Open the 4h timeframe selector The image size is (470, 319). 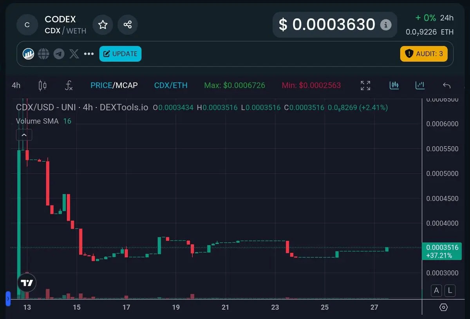click(x=16, y=85)
